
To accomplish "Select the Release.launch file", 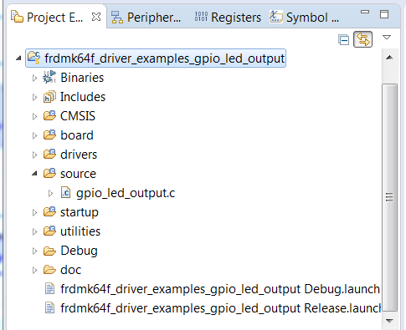I will tap(221, 308).
